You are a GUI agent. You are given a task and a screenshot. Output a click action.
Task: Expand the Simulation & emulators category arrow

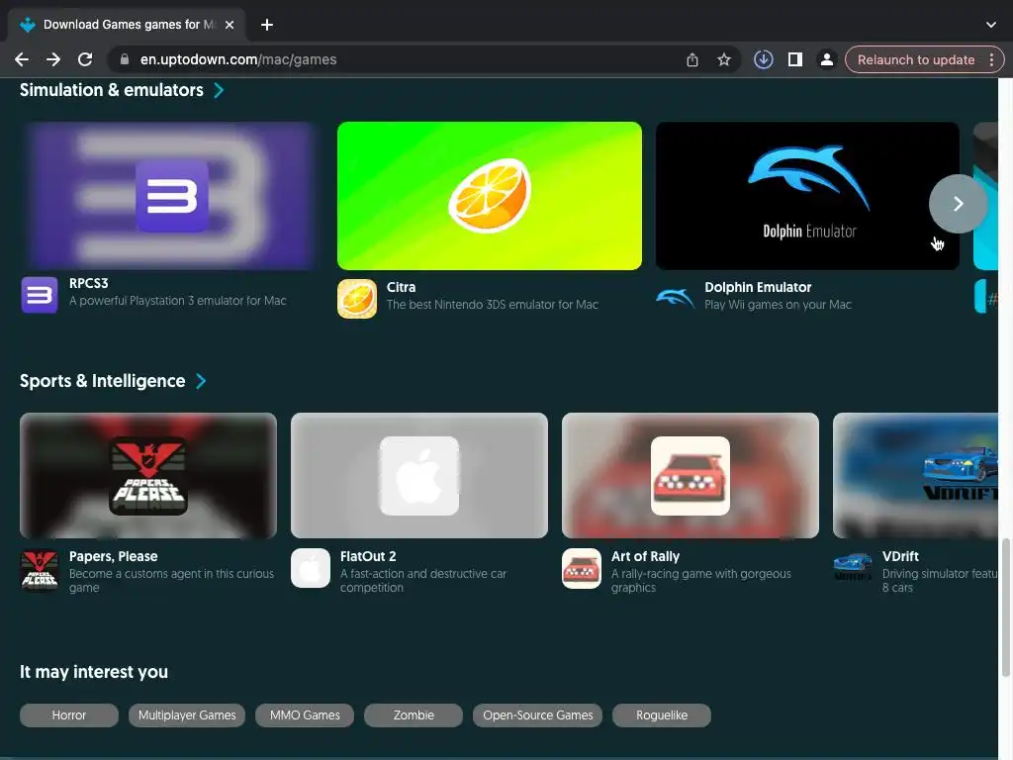219,90
